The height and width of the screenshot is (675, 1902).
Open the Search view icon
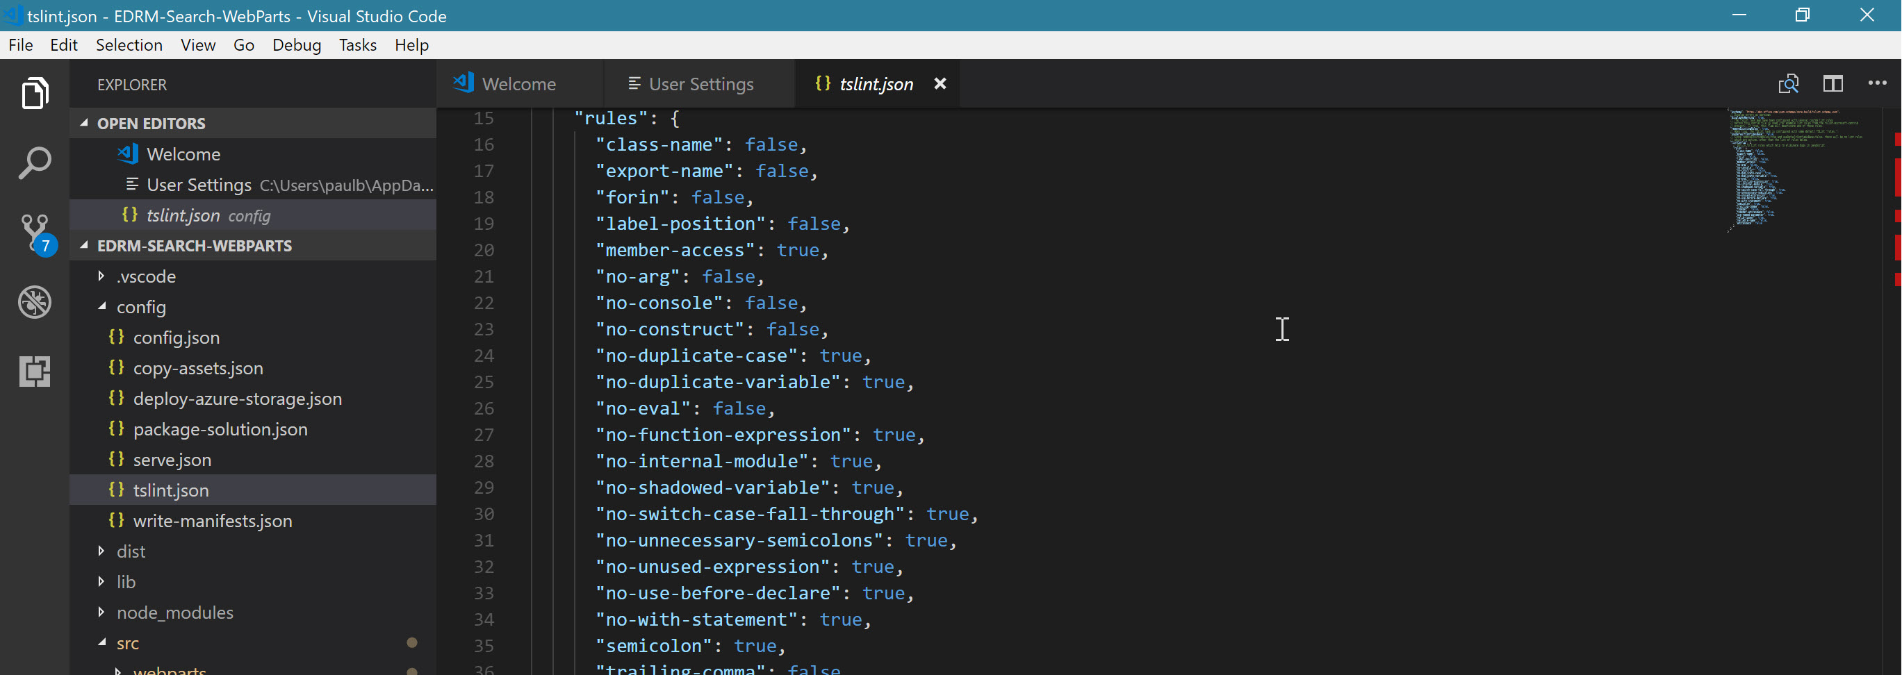point(35,163)
